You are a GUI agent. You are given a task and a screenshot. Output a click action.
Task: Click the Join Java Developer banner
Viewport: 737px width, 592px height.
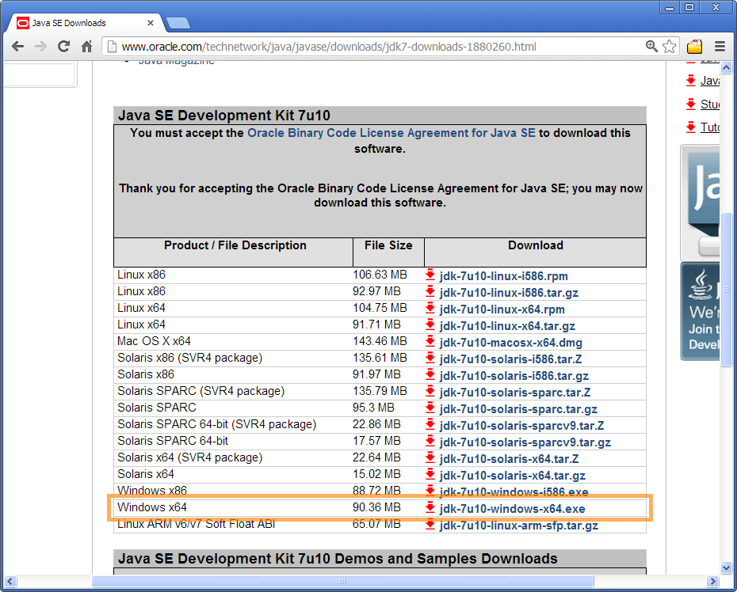pos(701,311)
